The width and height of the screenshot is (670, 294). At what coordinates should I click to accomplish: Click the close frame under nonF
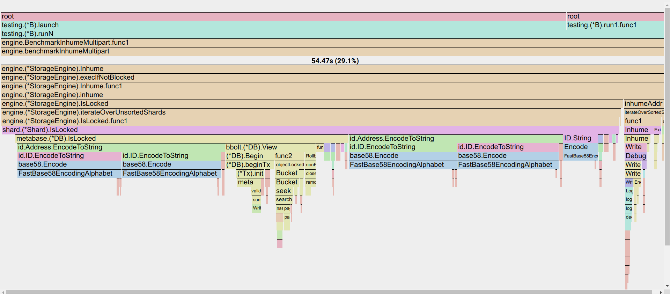[x=310, y=174]
